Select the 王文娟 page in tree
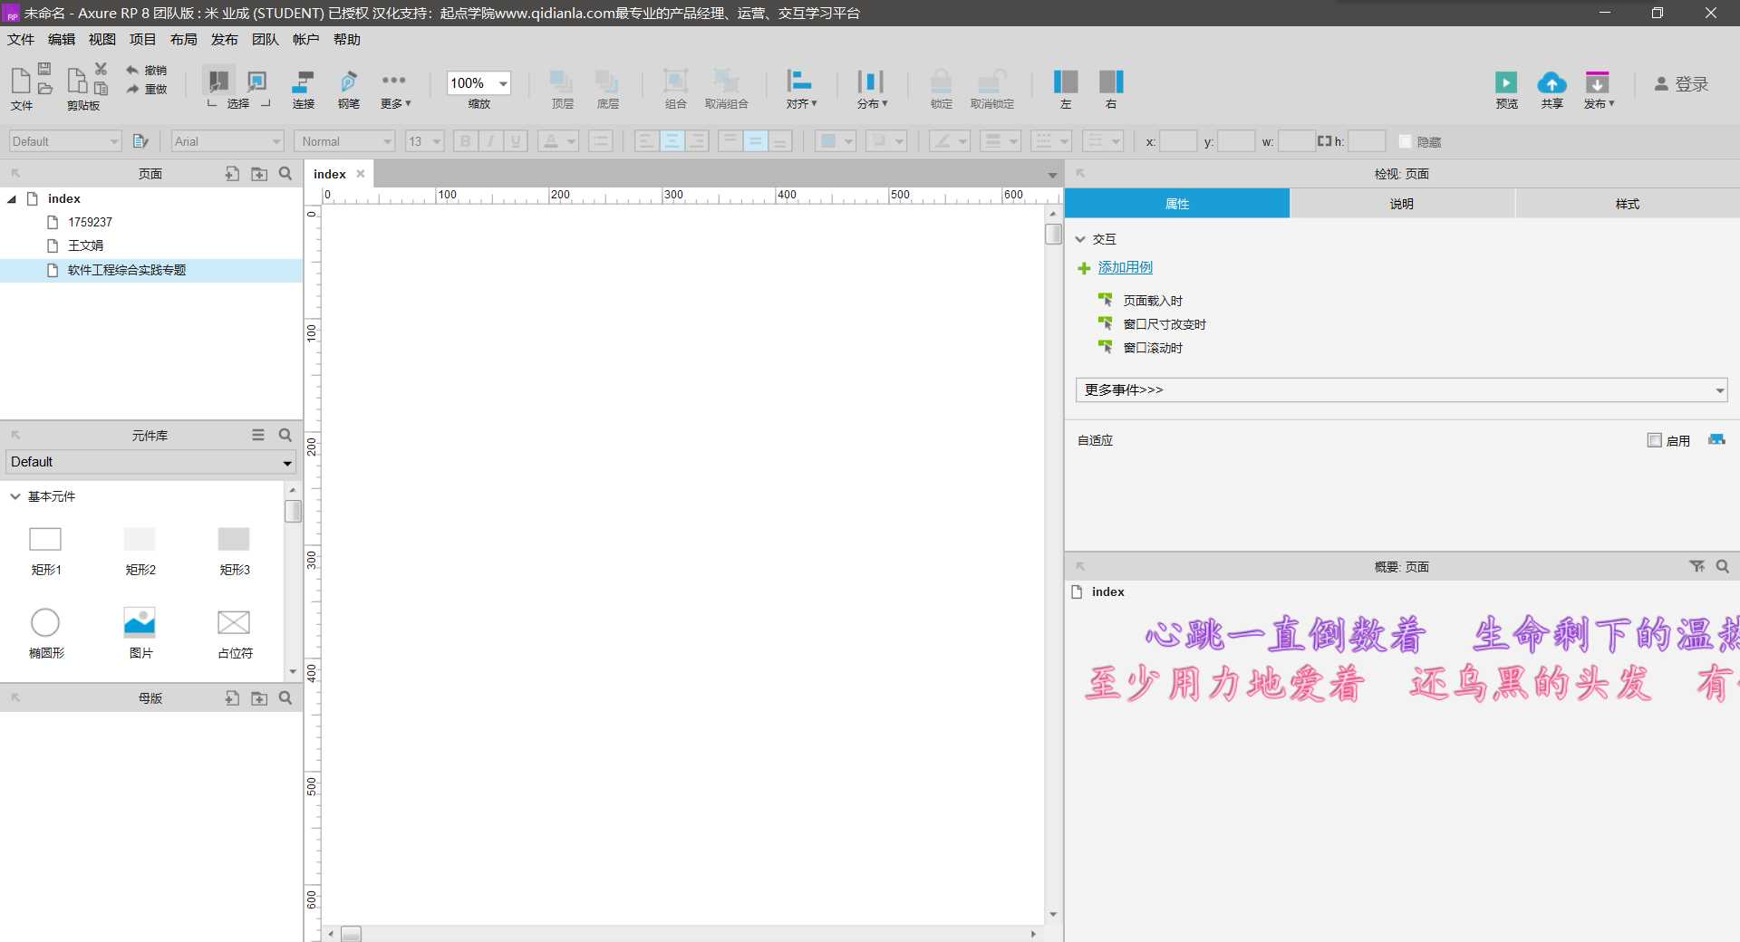The height and width of the screenshot is (942, 1740). click(85, 245)
